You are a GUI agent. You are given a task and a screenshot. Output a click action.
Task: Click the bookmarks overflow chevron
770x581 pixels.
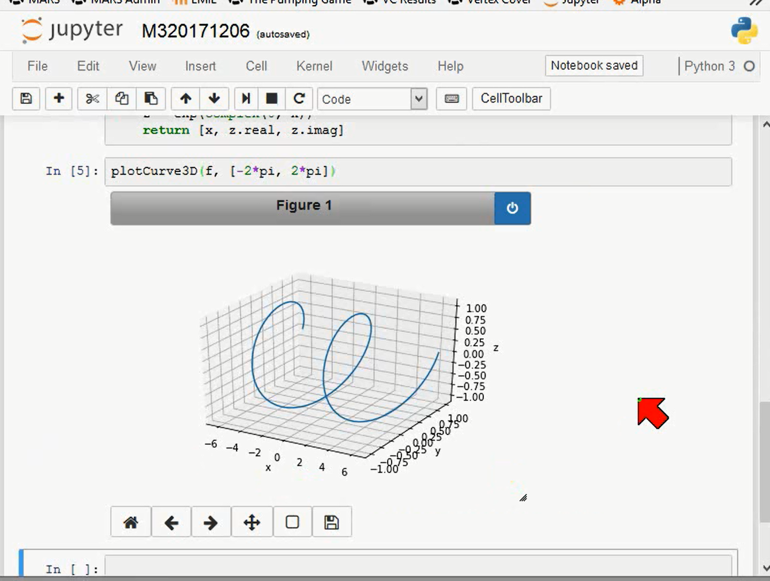click(x=755, y=2)
